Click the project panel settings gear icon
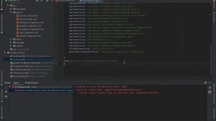Image resolution: width=216 pixels, height=121 pixels. (47, 1)
